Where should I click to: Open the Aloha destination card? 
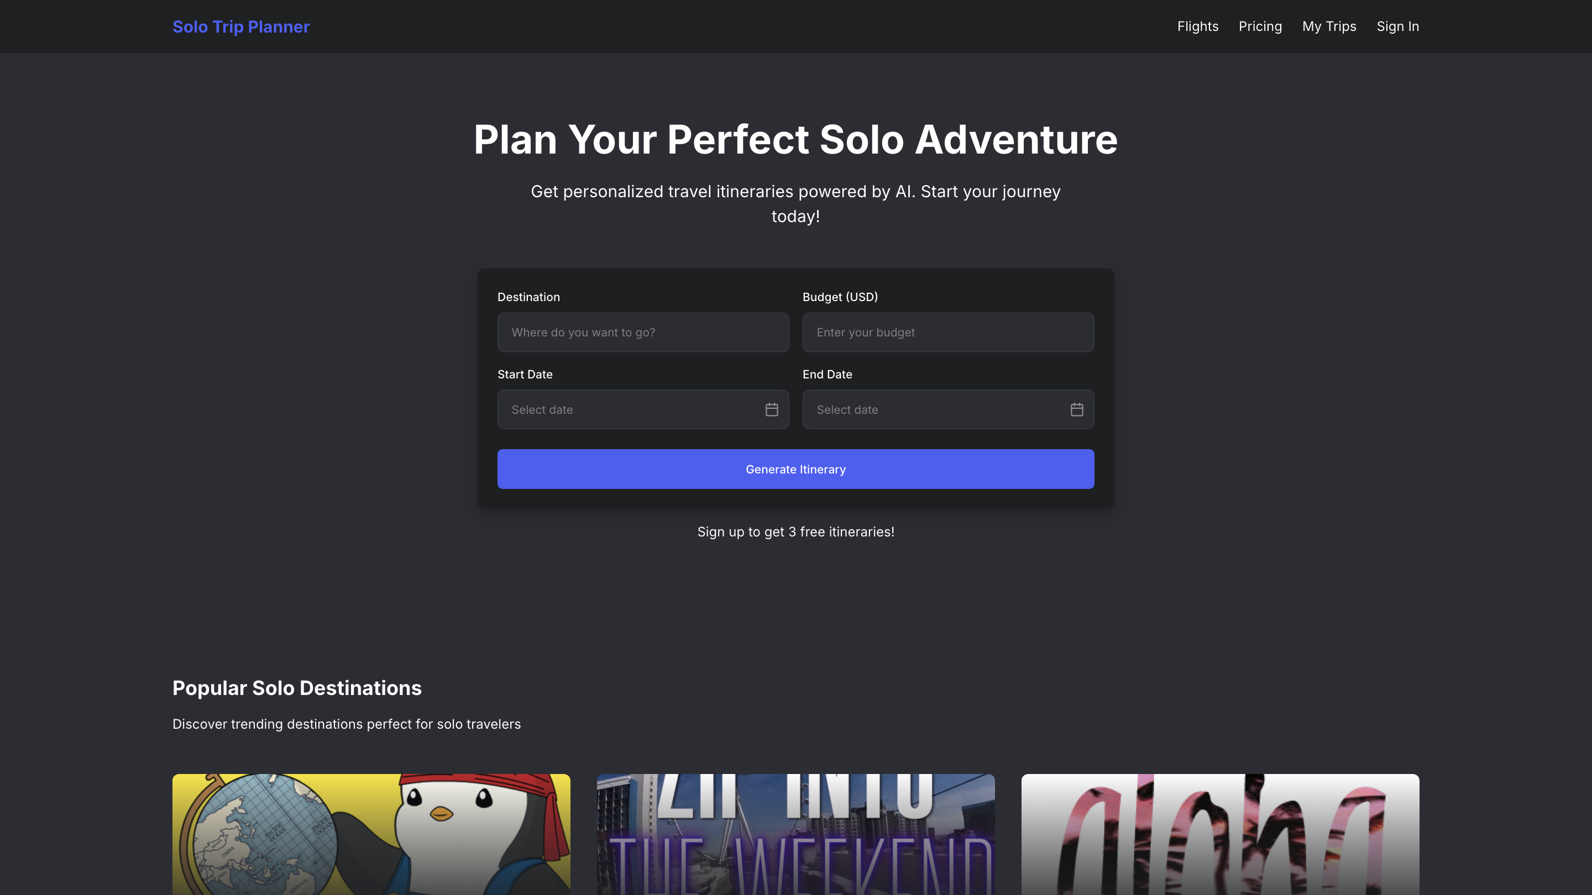click(1220, 834)
